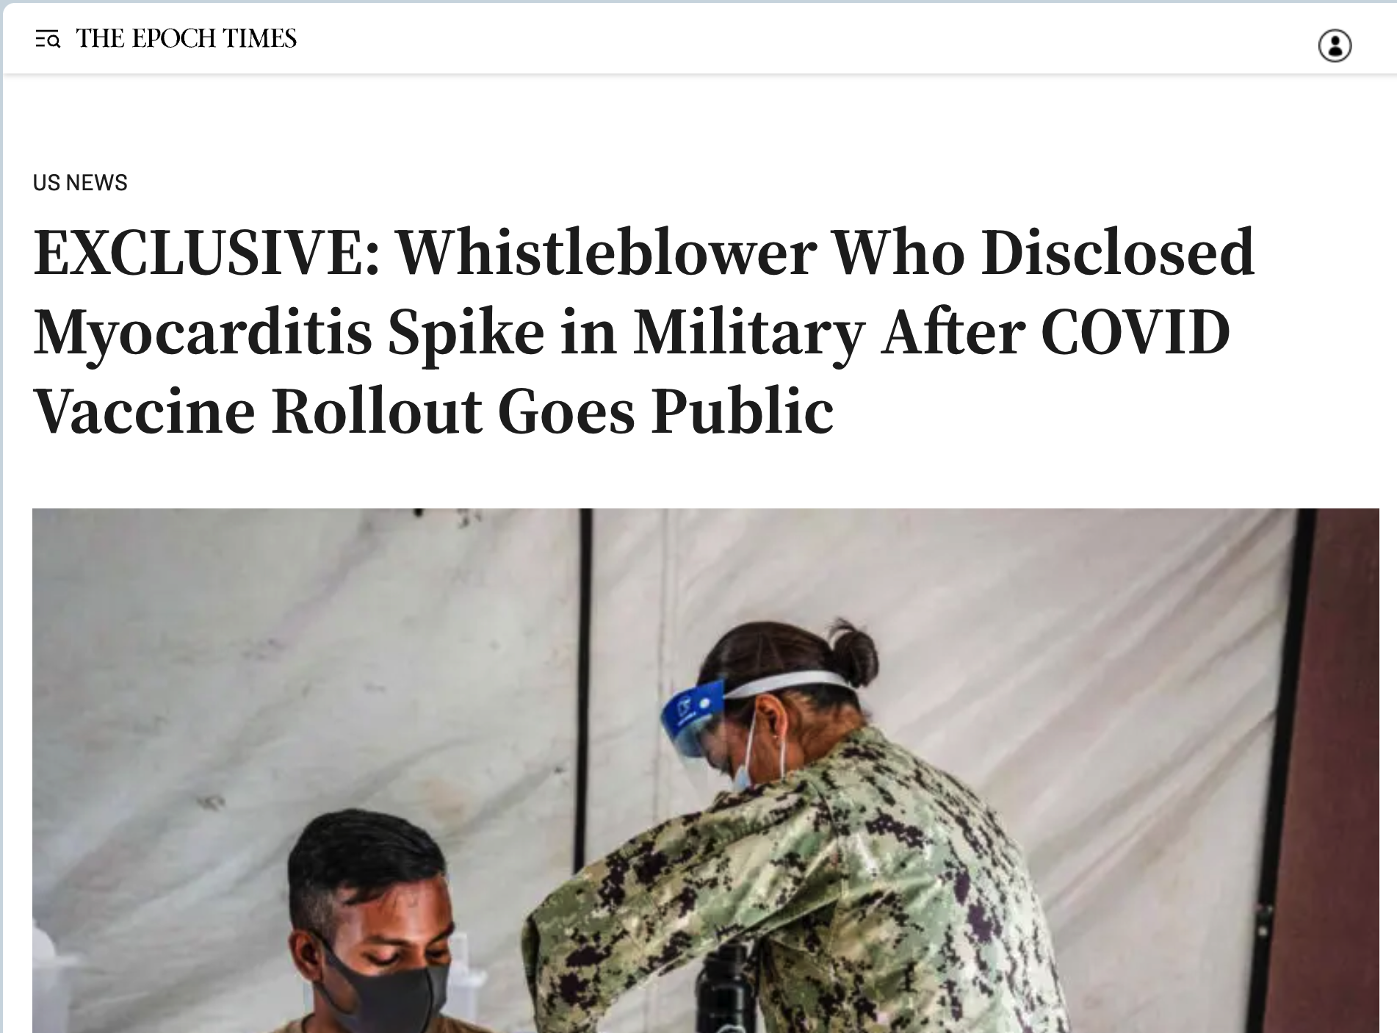Click the hair bun of medic in photo
The width and height of the screenshot is (1397, 1033).
(856, 650)
